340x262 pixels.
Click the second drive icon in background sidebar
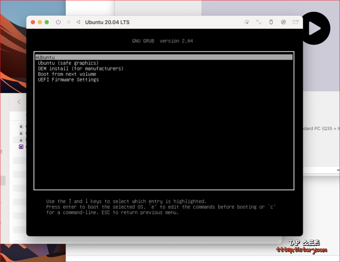pyautogui.click(x=21, y=133)
